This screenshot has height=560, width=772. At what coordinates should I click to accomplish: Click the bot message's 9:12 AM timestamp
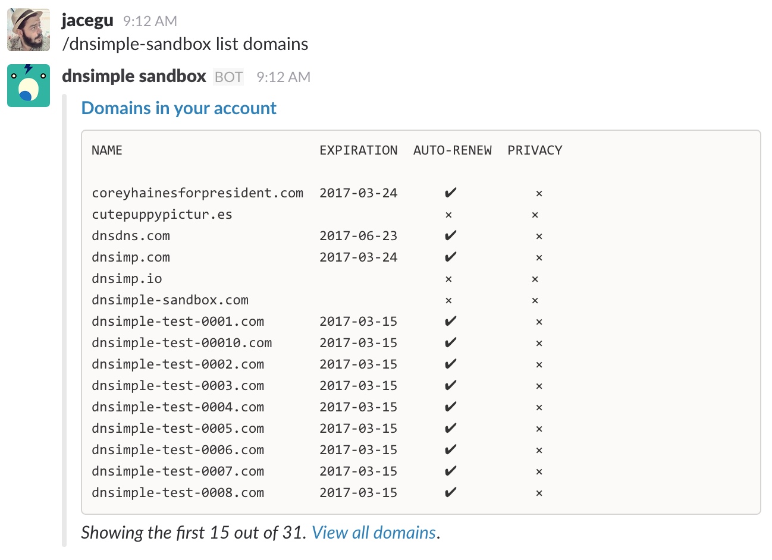click(283, 77)
